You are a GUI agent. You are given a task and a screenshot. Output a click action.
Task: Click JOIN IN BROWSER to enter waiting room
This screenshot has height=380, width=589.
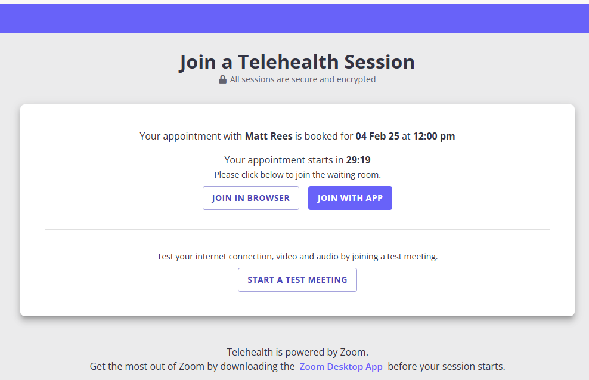[250, 197]
